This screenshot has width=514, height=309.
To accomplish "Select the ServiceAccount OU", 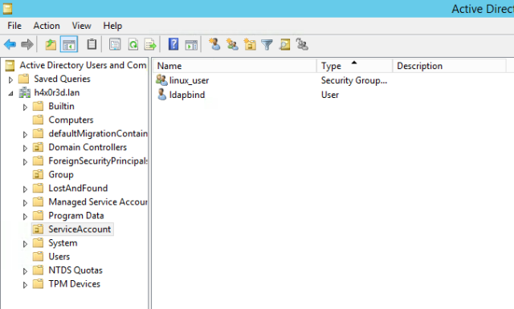I will 80,230.
